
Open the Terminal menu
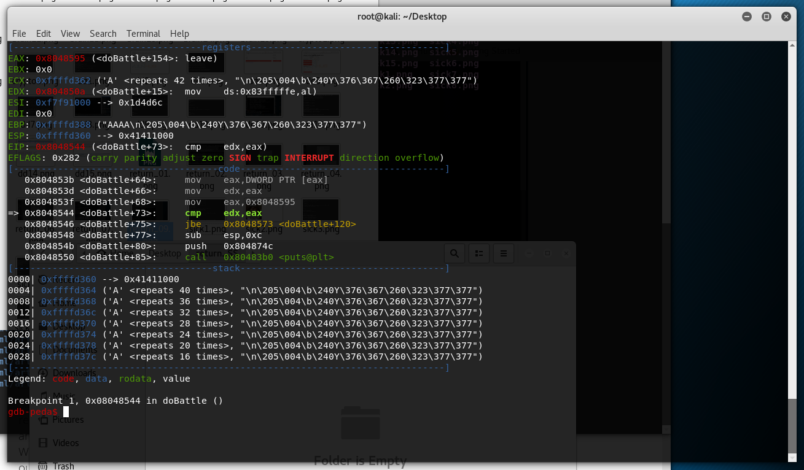(x=143, y=34)
